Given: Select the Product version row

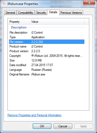Looking at the screenshot, I should click(x=47, y=51).
